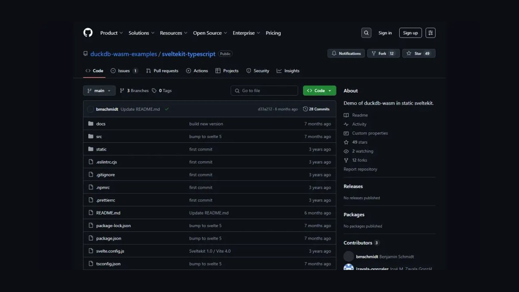Click the file icon for .gitignore
The image size is (519, 292).
91,175
